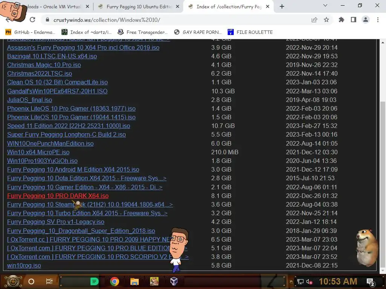Open File Explorer from the taskbar
This screenshot has width=386, height=289.
[x=135, y=281]
